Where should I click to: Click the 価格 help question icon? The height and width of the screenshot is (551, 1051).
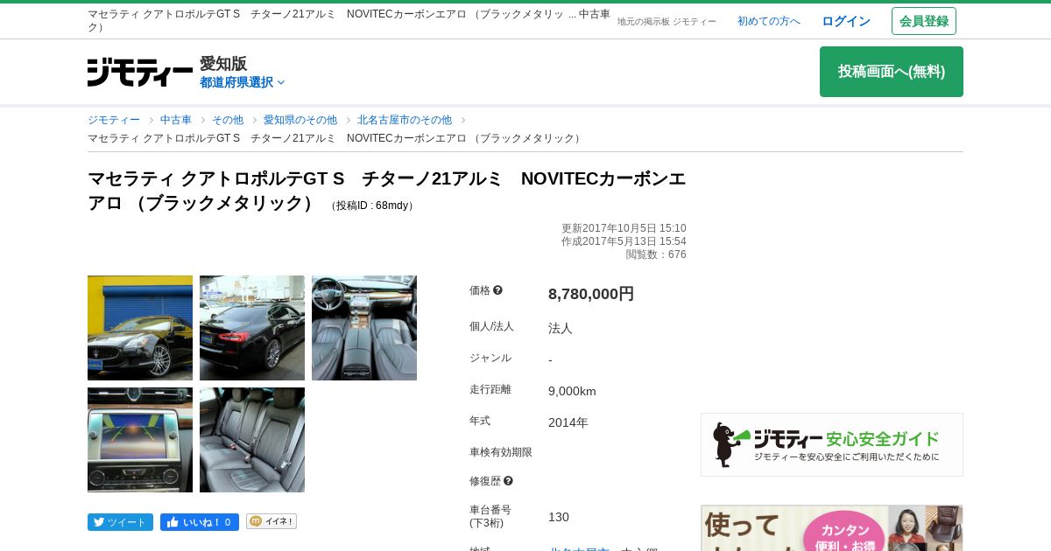[x=497, y=289]
